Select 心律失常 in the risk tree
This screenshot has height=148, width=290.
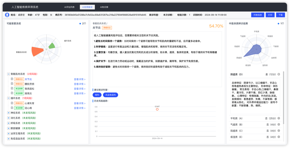tap(29, 103)
